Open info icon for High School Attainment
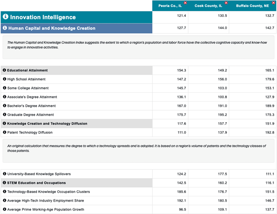277x214 pixels. point(4,79)
